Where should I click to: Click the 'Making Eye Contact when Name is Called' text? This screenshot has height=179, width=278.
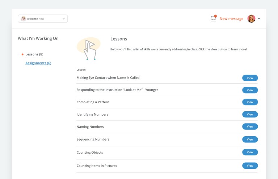point(108,78)
